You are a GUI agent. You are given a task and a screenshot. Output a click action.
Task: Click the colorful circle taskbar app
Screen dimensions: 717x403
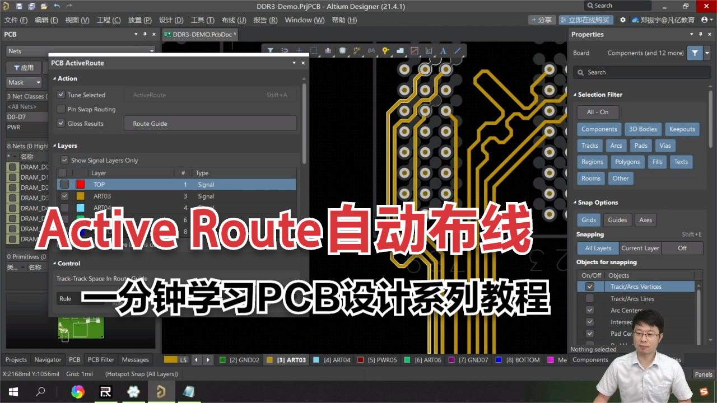[77, 392]
